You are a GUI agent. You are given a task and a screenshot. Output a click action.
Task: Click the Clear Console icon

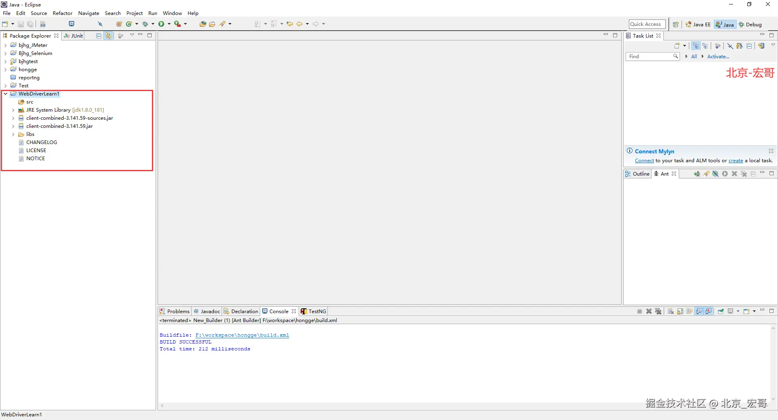coord(671,311)
